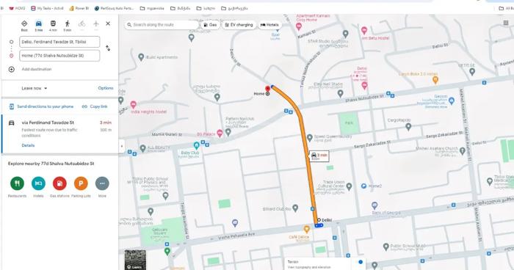Screen dimensions: 514x270
Task: Pick the Cycling travel mode
Action: pos(82,23)
